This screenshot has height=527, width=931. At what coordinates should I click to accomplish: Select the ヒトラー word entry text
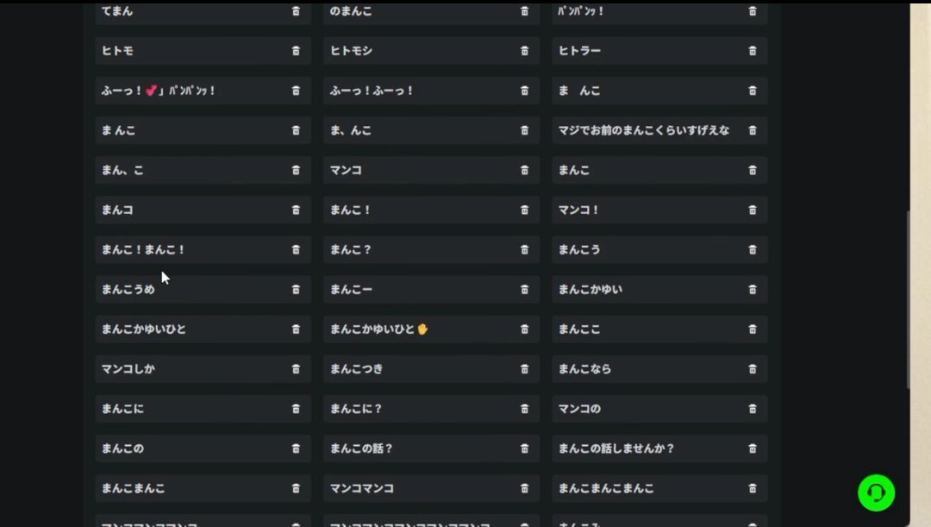(579, 51)
